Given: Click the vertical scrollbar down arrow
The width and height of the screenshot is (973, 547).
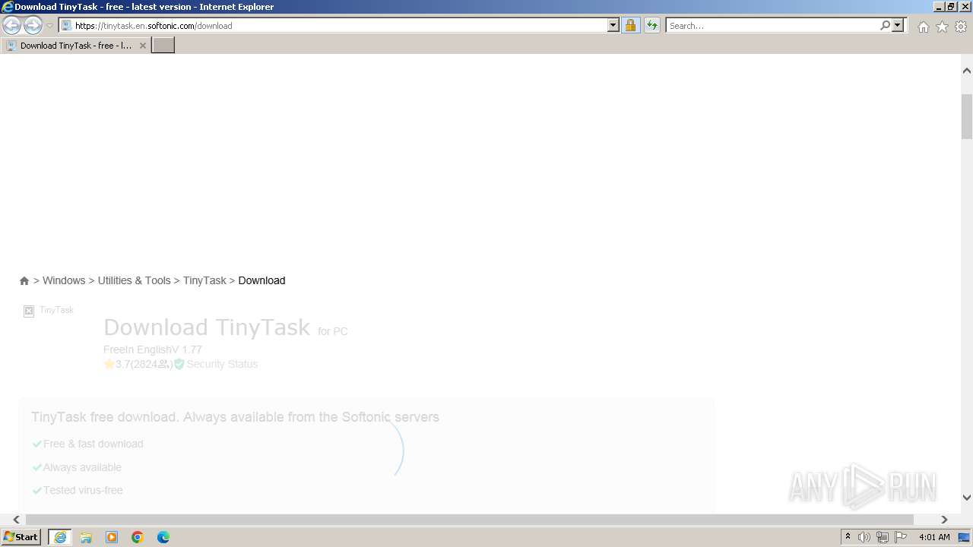Looking at the screenshot, I should 967,498.
